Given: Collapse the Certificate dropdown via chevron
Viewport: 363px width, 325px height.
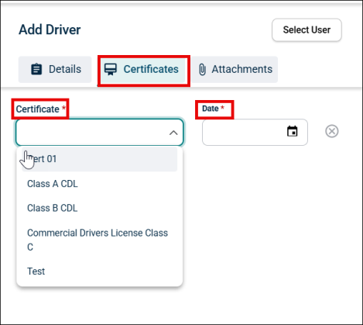Looking at the screenshot, I should [173, 133].
